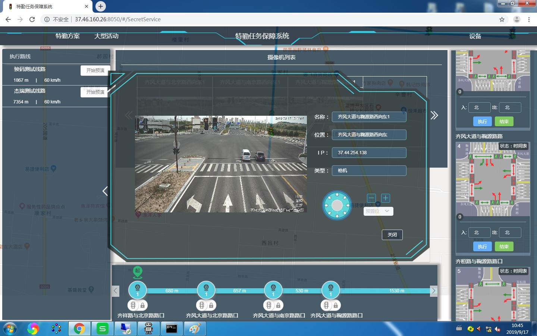The width and height of the screenshot is (537, 336).
Task: Click the command prompt icon in the taskbar
Action: coord(172,329)
